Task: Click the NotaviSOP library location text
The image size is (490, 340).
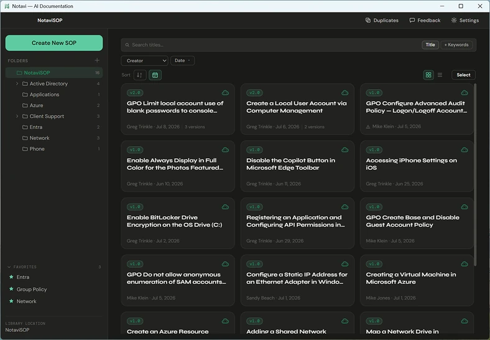Action: tap(17, 330)
